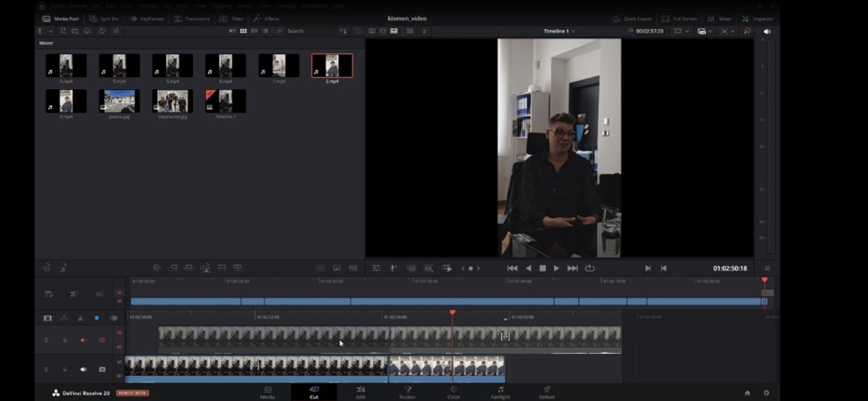This screenshot has width=868, height=401.
Task: Open project settings gear icon
Action: pyautogui.click(x=767, y=393)
